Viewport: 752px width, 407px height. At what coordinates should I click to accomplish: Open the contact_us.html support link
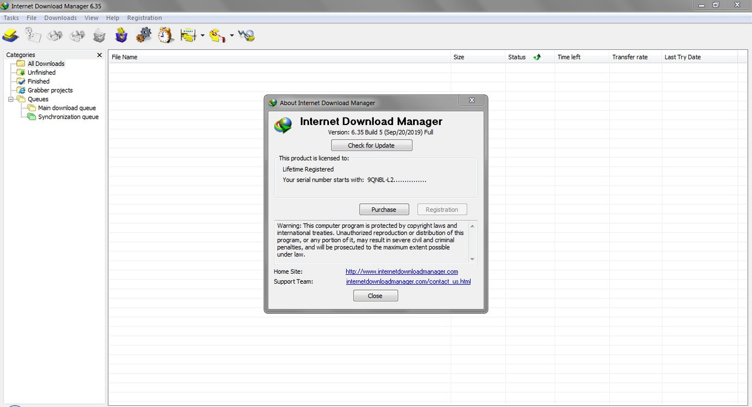click(408, 281)
